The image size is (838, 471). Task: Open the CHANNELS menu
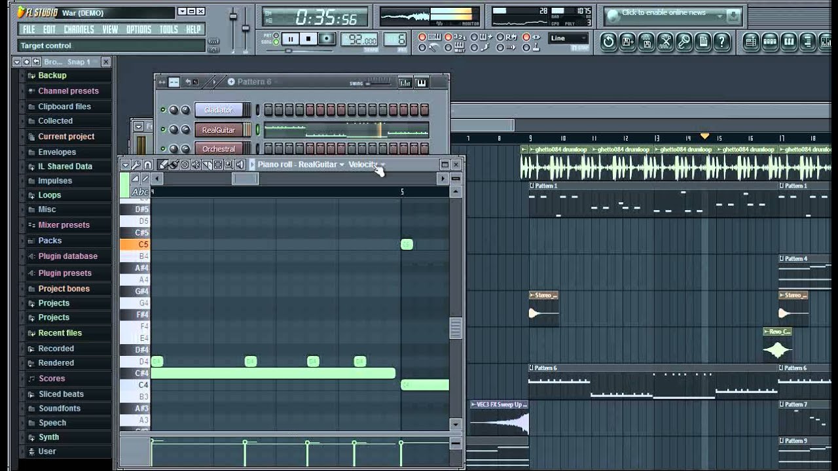[x=79, y=29]
